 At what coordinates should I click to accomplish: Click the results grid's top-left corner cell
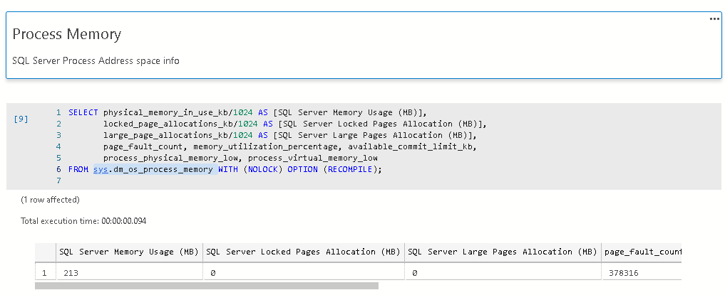(x=45, y=252)
